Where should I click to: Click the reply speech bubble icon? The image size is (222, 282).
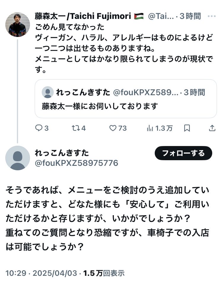[39, 128]
